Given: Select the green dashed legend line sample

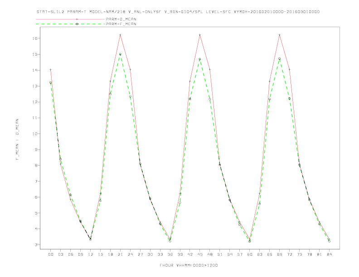Looking at the screenshot, I should [70, 24].
